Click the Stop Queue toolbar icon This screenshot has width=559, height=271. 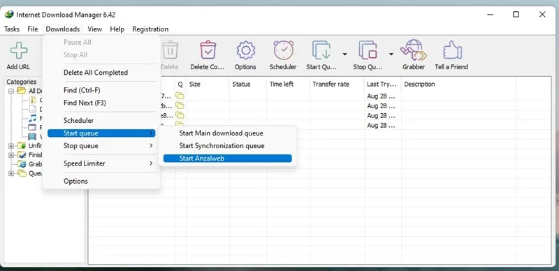(368, 50)
